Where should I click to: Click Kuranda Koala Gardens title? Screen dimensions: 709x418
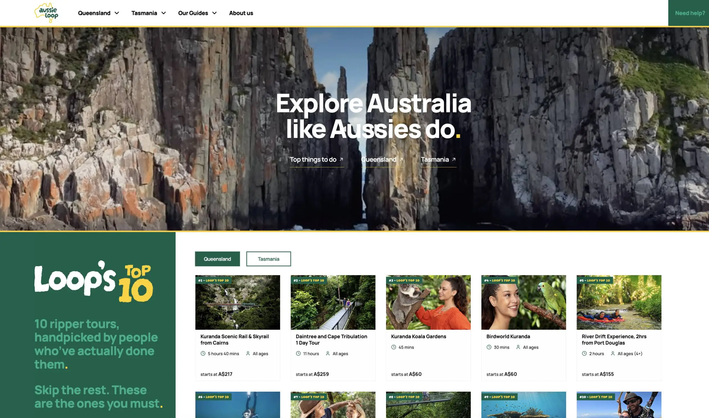(x=418, y=336)
